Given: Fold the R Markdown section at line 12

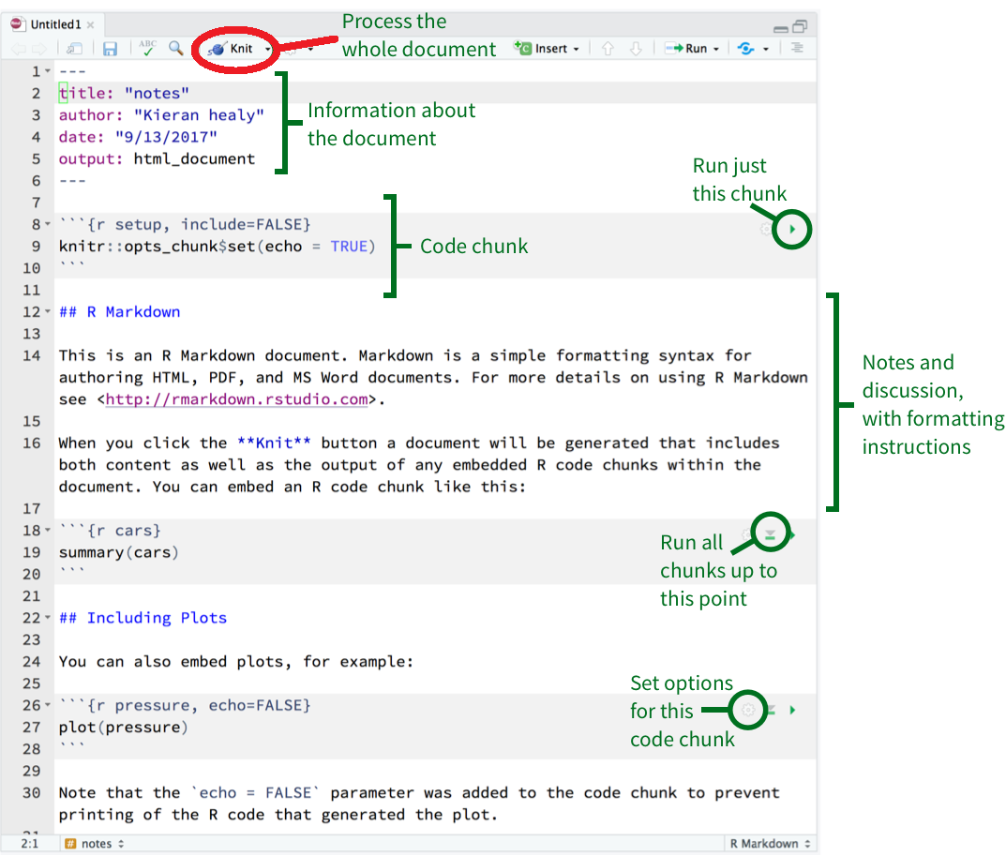Looking at the screenshot, I should 48,312.
